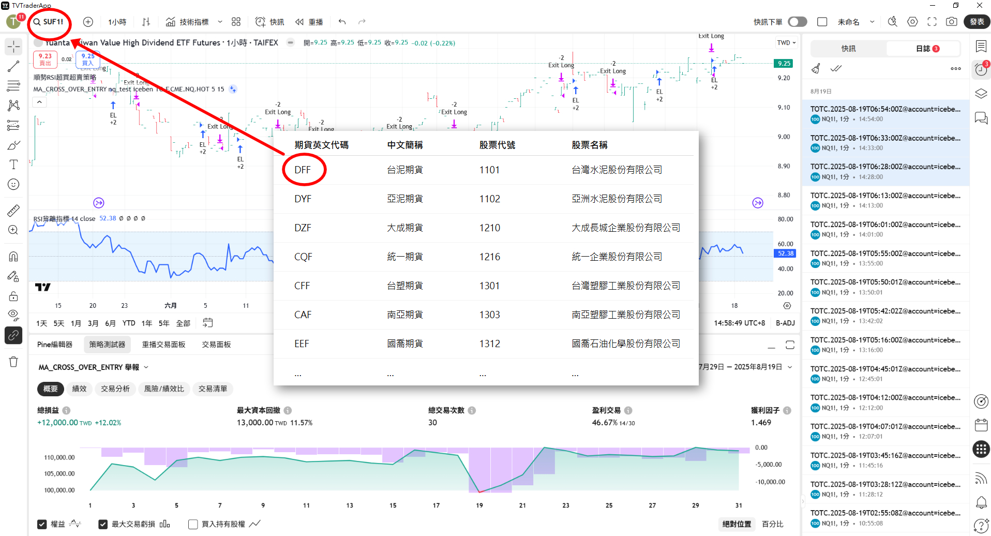Take a chart snapshot with camera icon
The height and width of the screenshot is (536, 991).
(x=951, y=22)
